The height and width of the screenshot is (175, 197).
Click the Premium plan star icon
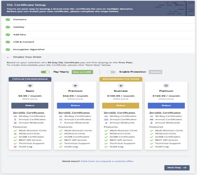(x=75, y=86)
